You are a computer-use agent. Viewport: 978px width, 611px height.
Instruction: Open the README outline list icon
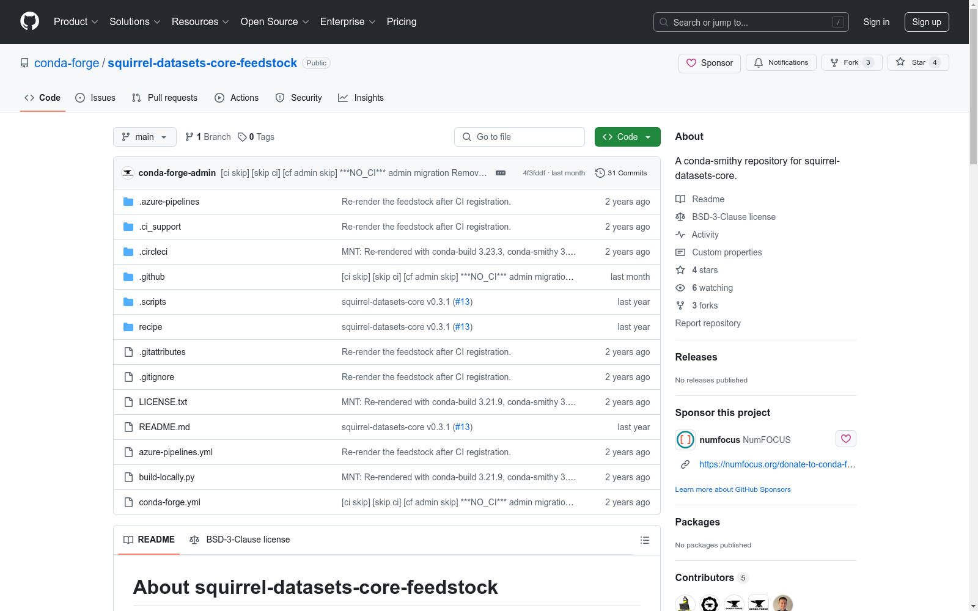[x=644, y=540]
